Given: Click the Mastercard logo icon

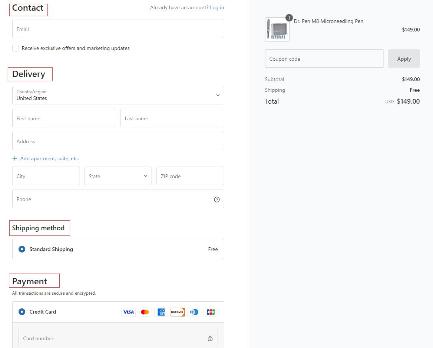Looking at the screenshot, I should coord(145,312).
